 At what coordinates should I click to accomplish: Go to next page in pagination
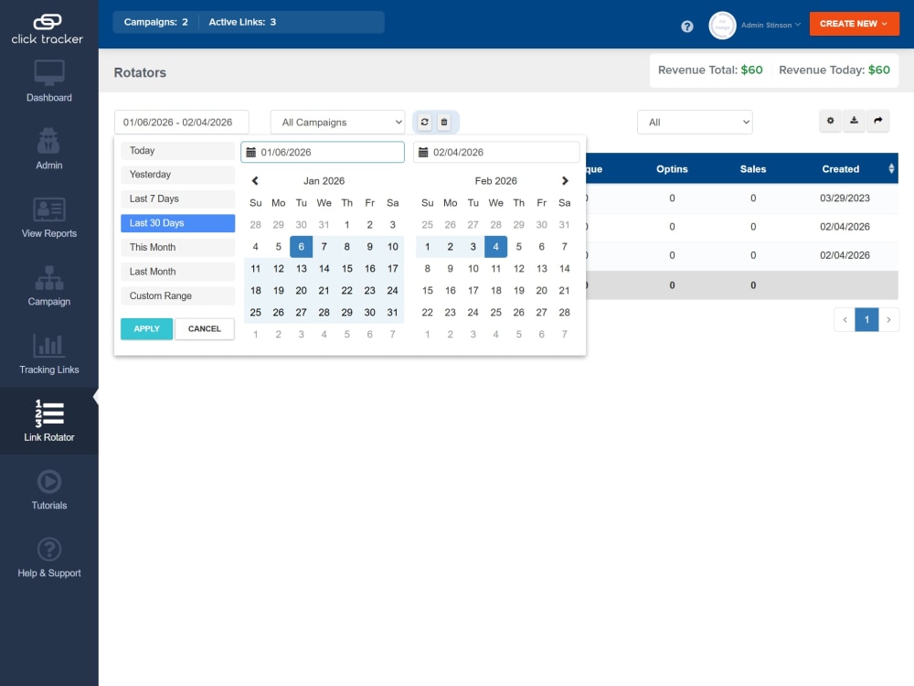coord(888,319)
